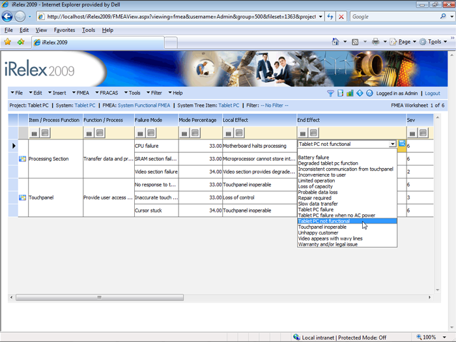Image resolution: width=456 pixels, height=342 pixels.
Task: Click the URL address field
Action: tap(181, 16)
